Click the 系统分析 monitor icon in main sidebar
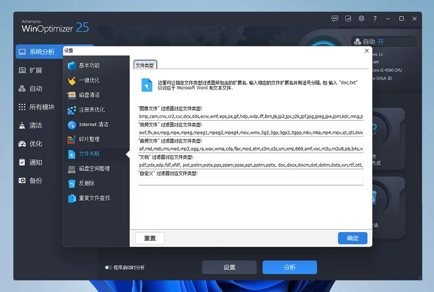The height and width of the screenshot is (292, 434). (22, 52)
